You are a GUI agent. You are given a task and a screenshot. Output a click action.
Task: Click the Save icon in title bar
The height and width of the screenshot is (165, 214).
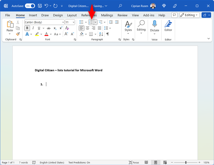pyautogui.click(x=40, y=6)
